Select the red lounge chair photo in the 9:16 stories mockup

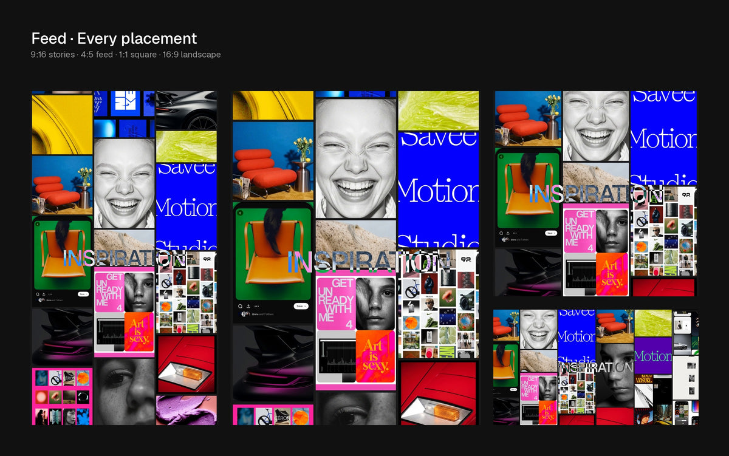62,185
